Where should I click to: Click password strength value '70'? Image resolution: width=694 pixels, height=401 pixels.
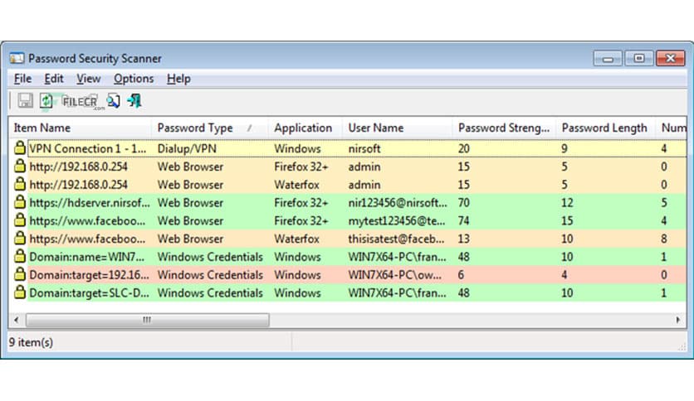click(464, 203)
